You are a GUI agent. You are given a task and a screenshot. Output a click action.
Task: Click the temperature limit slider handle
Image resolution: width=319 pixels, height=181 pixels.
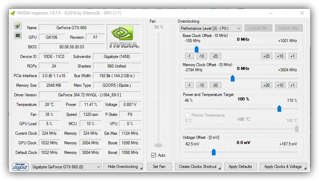point(297,129)
